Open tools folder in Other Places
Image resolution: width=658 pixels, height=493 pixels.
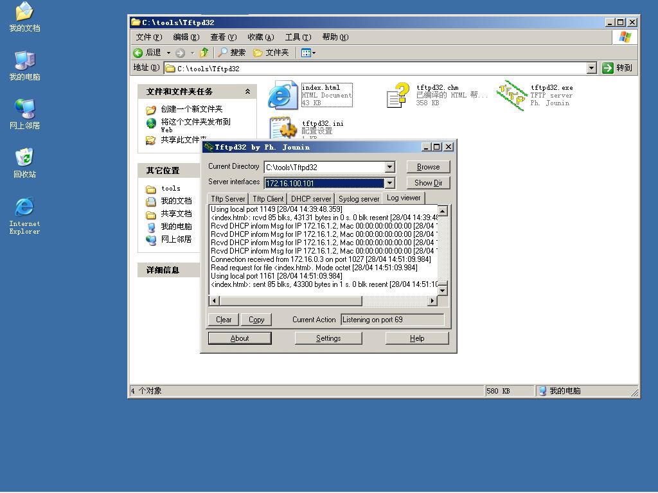[170, 189]
